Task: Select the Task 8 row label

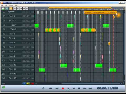Action: tap(12, 56)
